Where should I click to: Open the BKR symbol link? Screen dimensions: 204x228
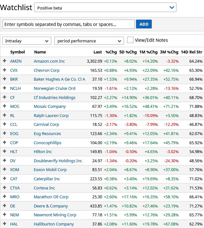click(x=14, y=79)
